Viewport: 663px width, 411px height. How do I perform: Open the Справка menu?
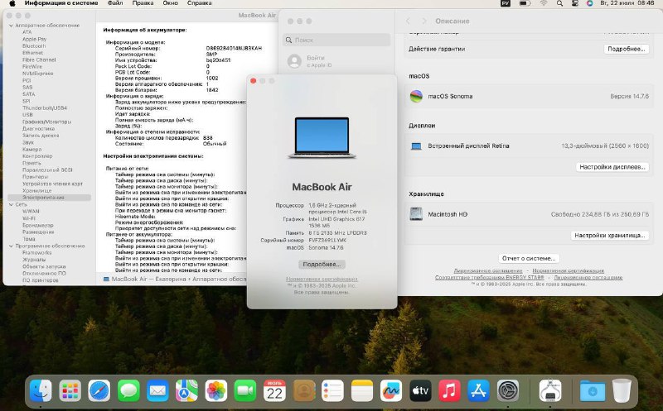pos(199,3)
